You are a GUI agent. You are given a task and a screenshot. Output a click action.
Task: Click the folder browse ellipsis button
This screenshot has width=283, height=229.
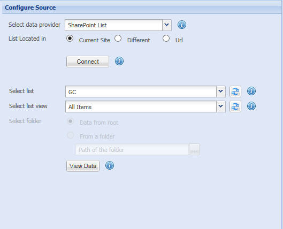(x=194, y=149)
